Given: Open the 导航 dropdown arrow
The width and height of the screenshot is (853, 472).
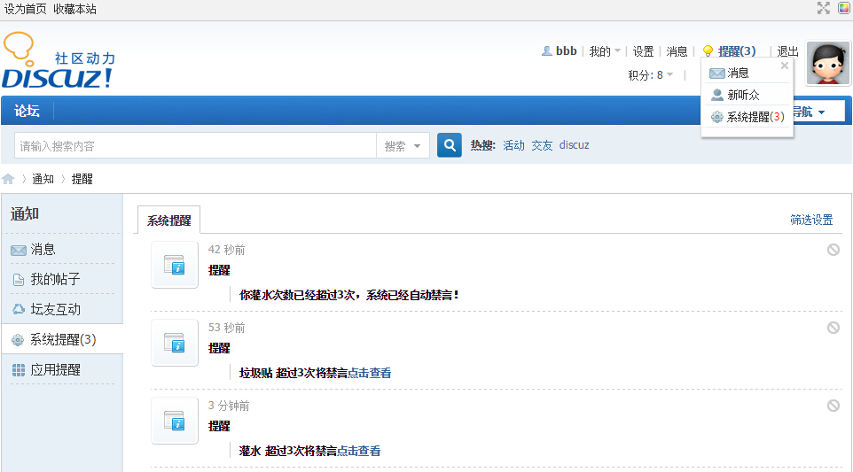Looking at the screenshot, I should (821, 112).
